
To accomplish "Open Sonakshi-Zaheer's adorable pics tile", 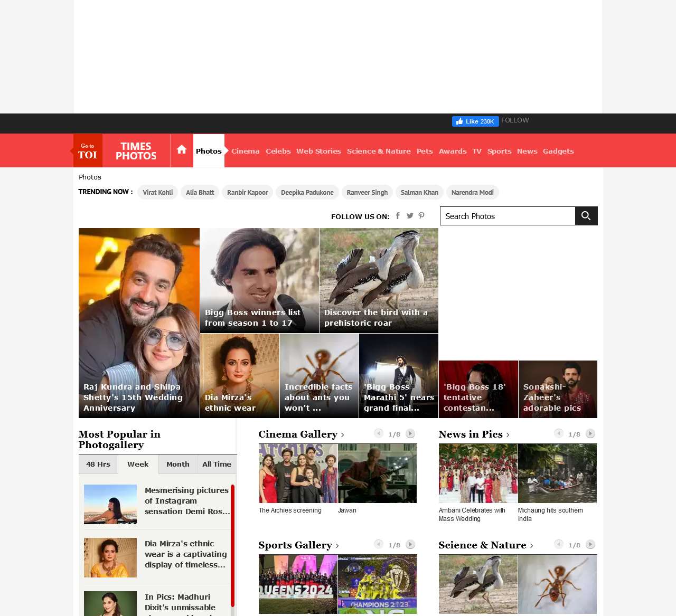I will pos(558,390).
